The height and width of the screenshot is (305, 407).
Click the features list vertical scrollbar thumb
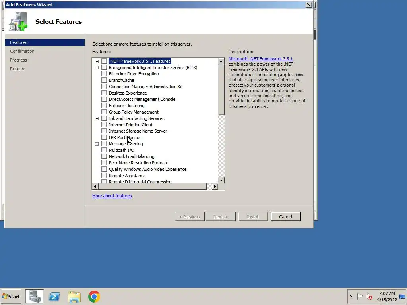tap(221, 89)
